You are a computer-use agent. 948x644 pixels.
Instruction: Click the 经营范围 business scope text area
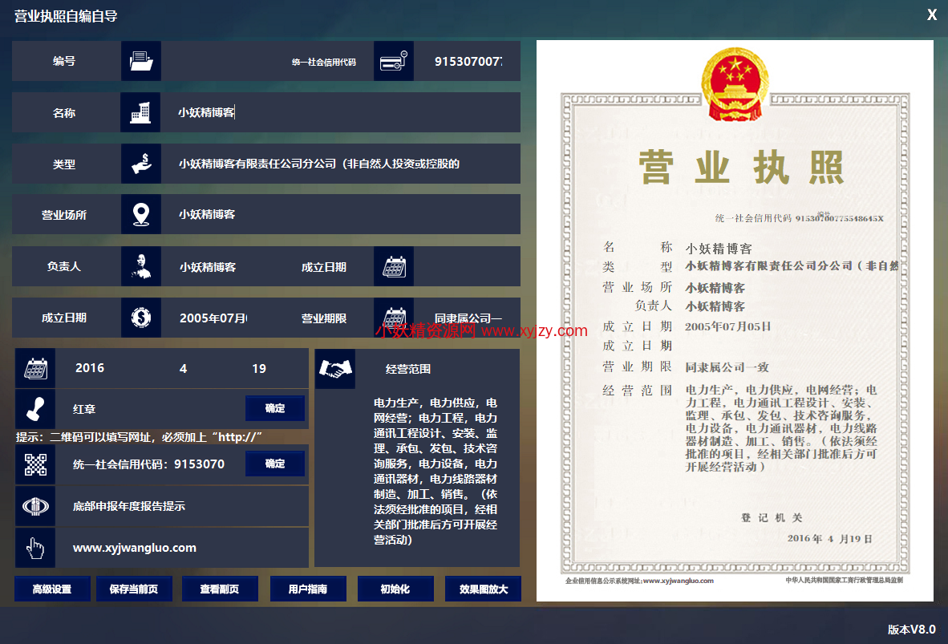pyautogui.click(x=436, y=471)
